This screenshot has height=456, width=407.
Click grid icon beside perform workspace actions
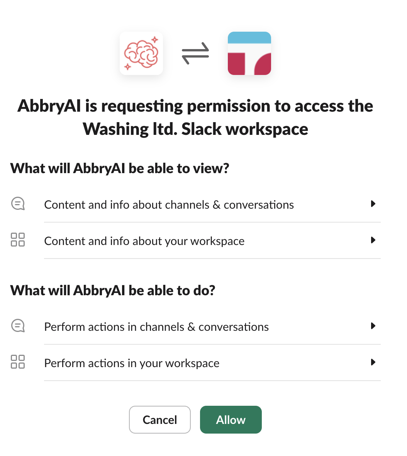click(18, 362)
